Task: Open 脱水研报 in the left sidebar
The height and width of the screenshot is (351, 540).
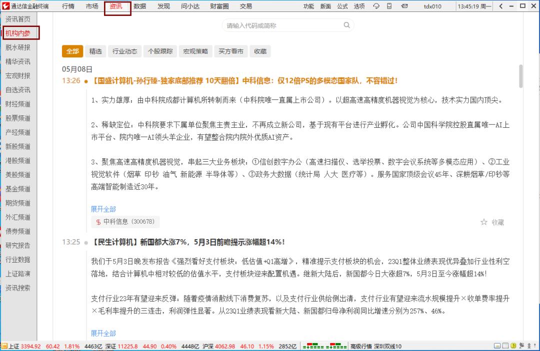Action: 17,47
